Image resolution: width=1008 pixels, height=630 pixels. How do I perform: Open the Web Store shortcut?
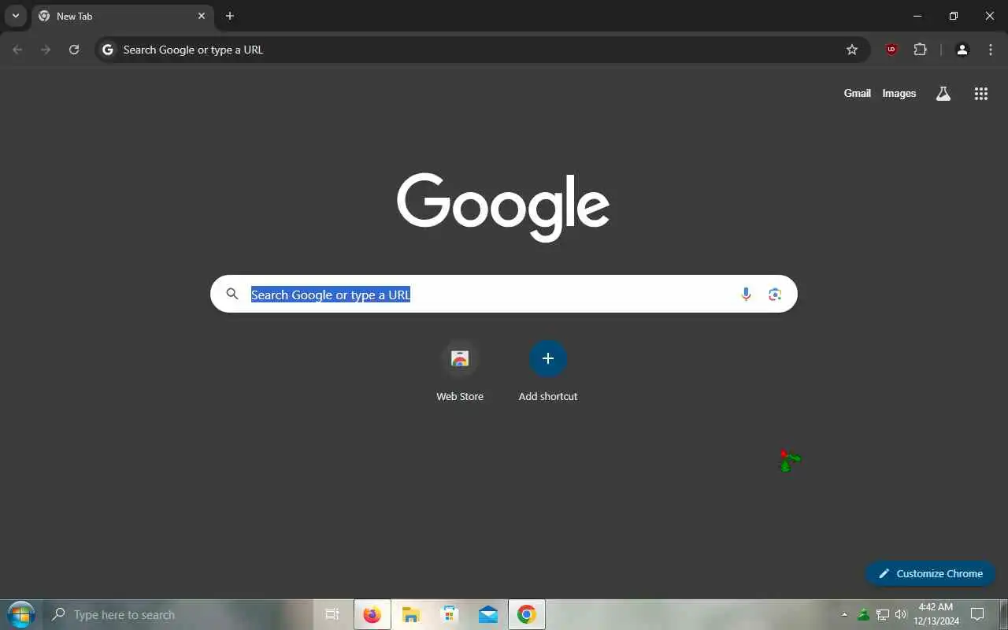460,372
